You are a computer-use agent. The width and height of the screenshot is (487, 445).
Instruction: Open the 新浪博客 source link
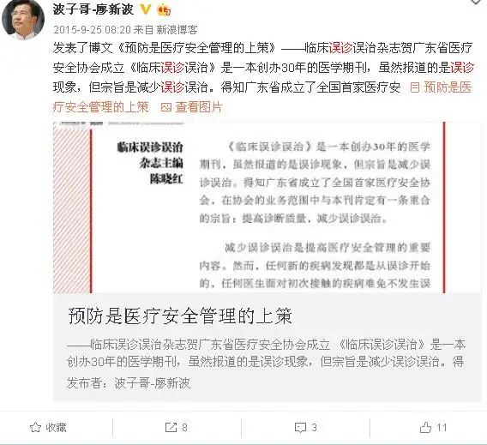click(177, 30)
